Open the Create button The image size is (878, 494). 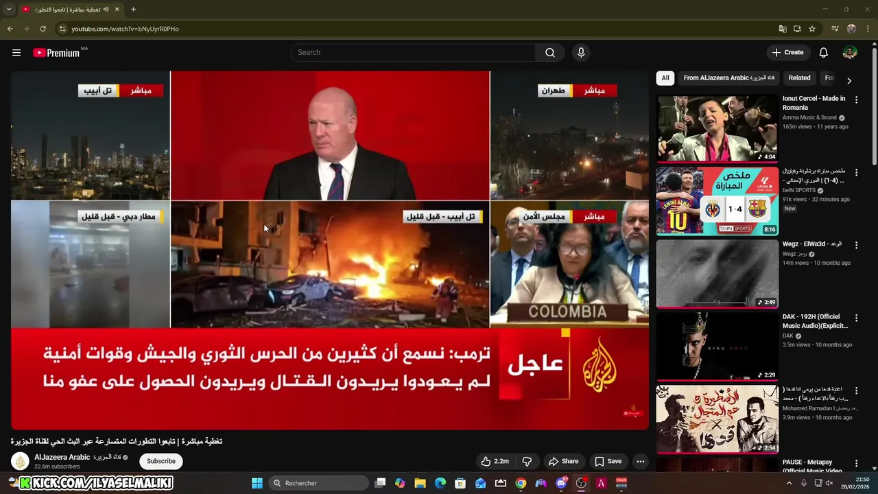coord(787,52)
